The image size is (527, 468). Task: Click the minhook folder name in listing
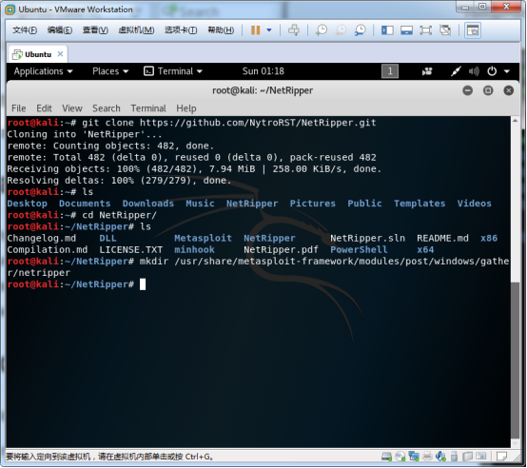194,250
